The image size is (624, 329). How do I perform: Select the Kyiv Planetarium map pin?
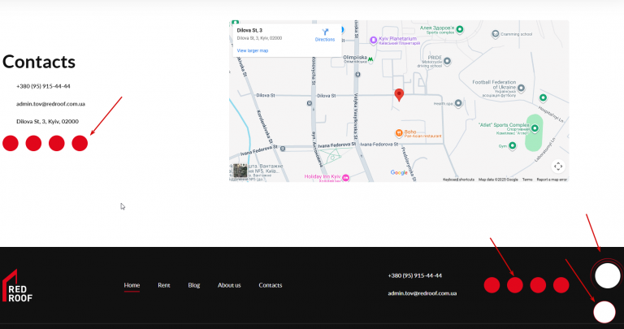point(373,40)
